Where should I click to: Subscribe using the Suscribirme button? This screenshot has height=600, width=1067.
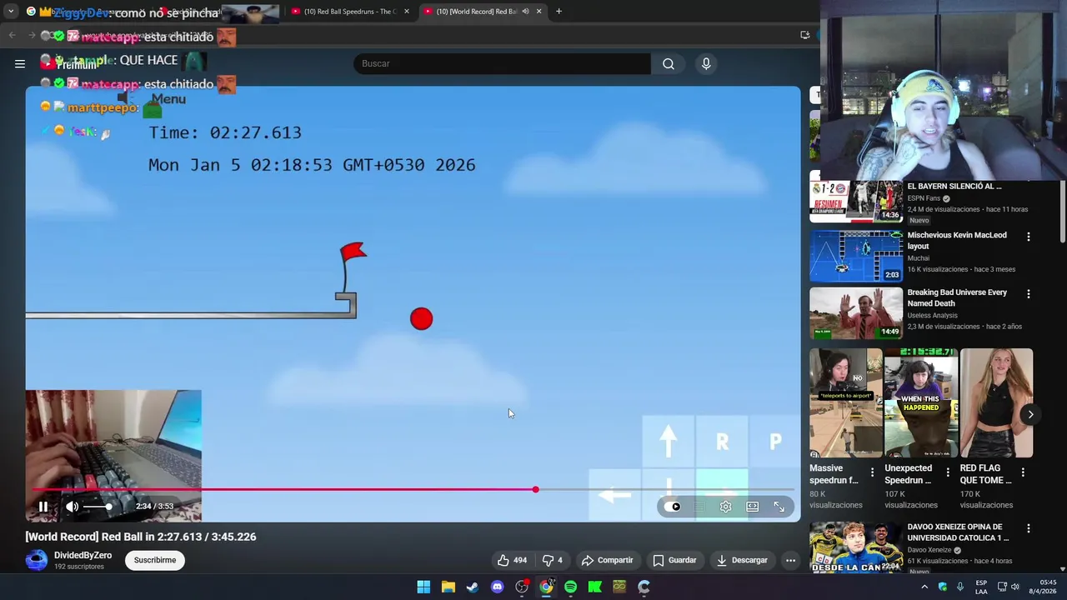155,560
